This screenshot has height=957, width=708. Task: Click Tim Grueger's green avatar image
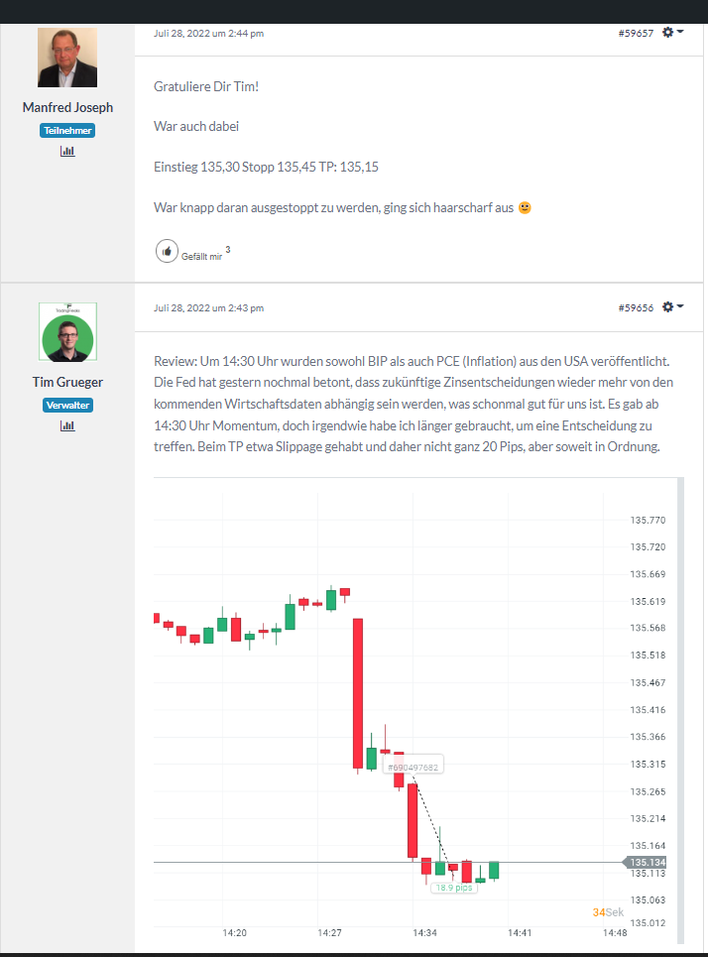pos(67,332)
